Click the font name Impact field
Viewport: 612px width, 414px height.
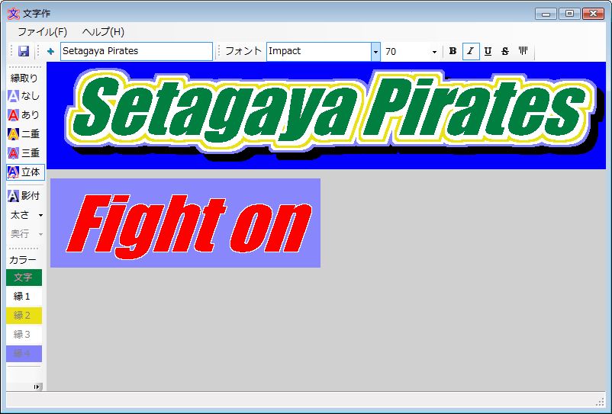pyautogui.click(x=319, y=51)
